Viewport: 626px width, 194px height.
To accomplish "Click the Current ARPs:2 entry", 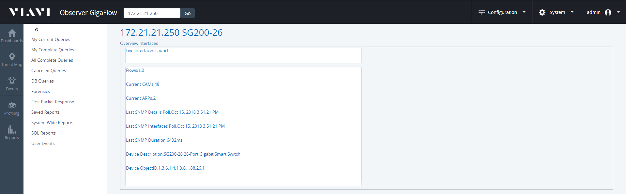I will tap(141, 98).
